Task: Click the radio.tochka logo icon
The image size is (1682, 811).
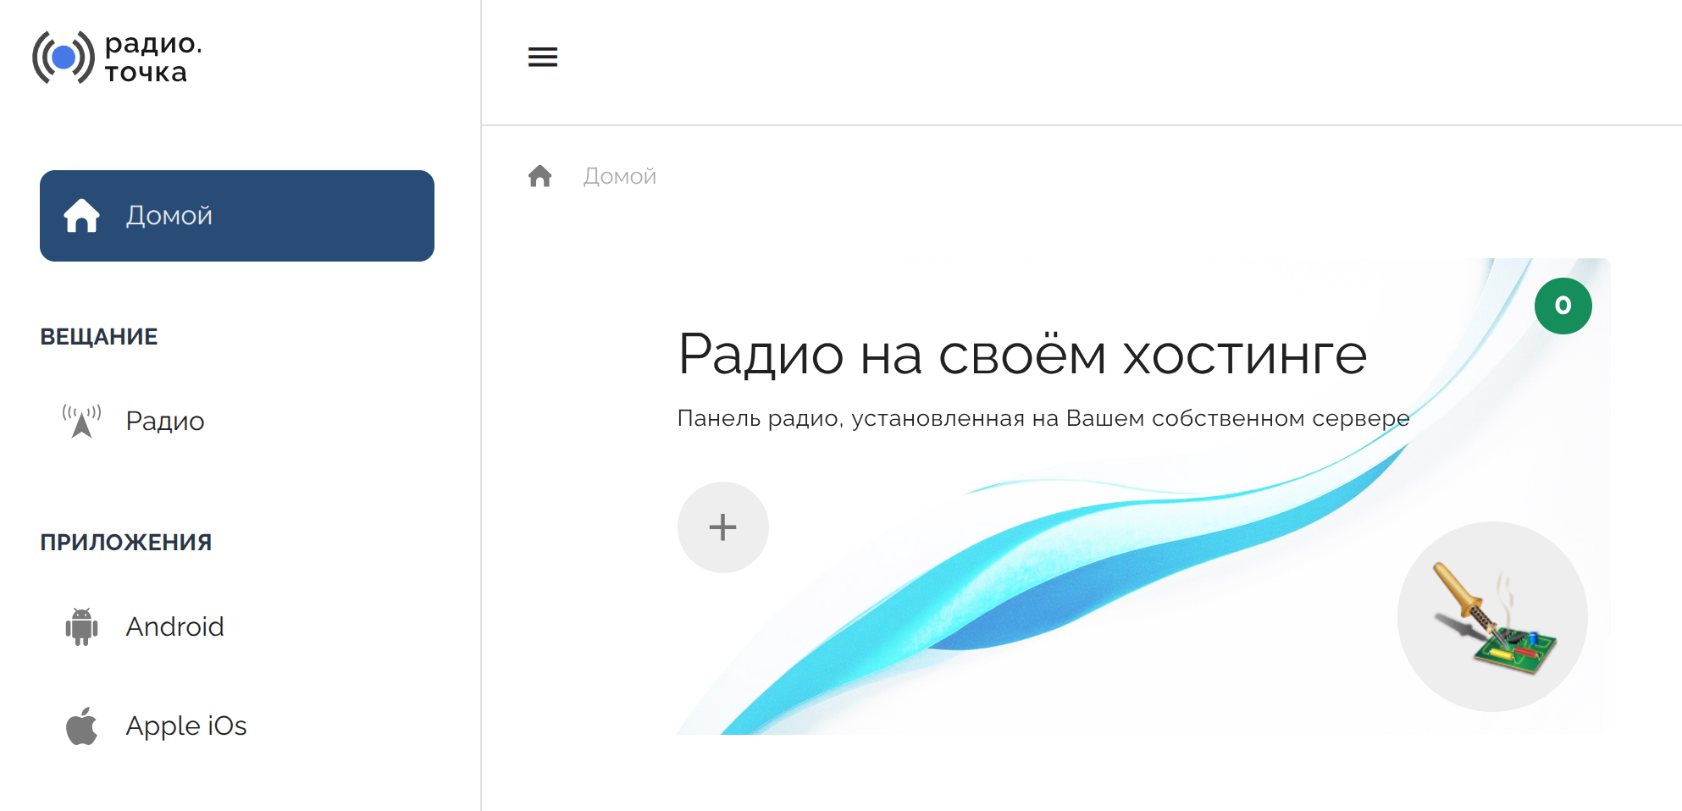Action: click(x=63, y=58)
